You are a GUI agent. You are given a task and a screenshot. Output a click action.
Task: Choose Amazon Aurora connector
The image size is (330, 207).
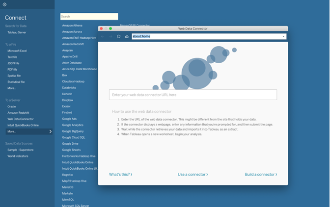(x=72, y=32)
